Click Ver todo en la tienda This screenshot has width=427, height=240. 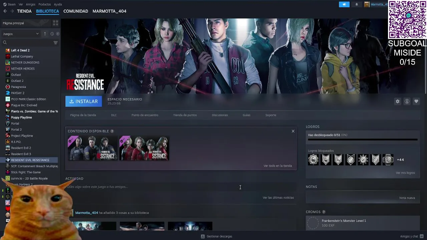tap(278, 166)
